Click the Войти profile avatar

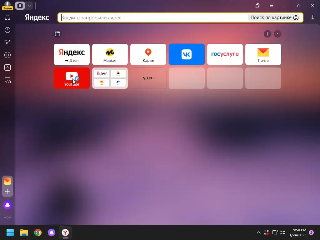(7, 6)
